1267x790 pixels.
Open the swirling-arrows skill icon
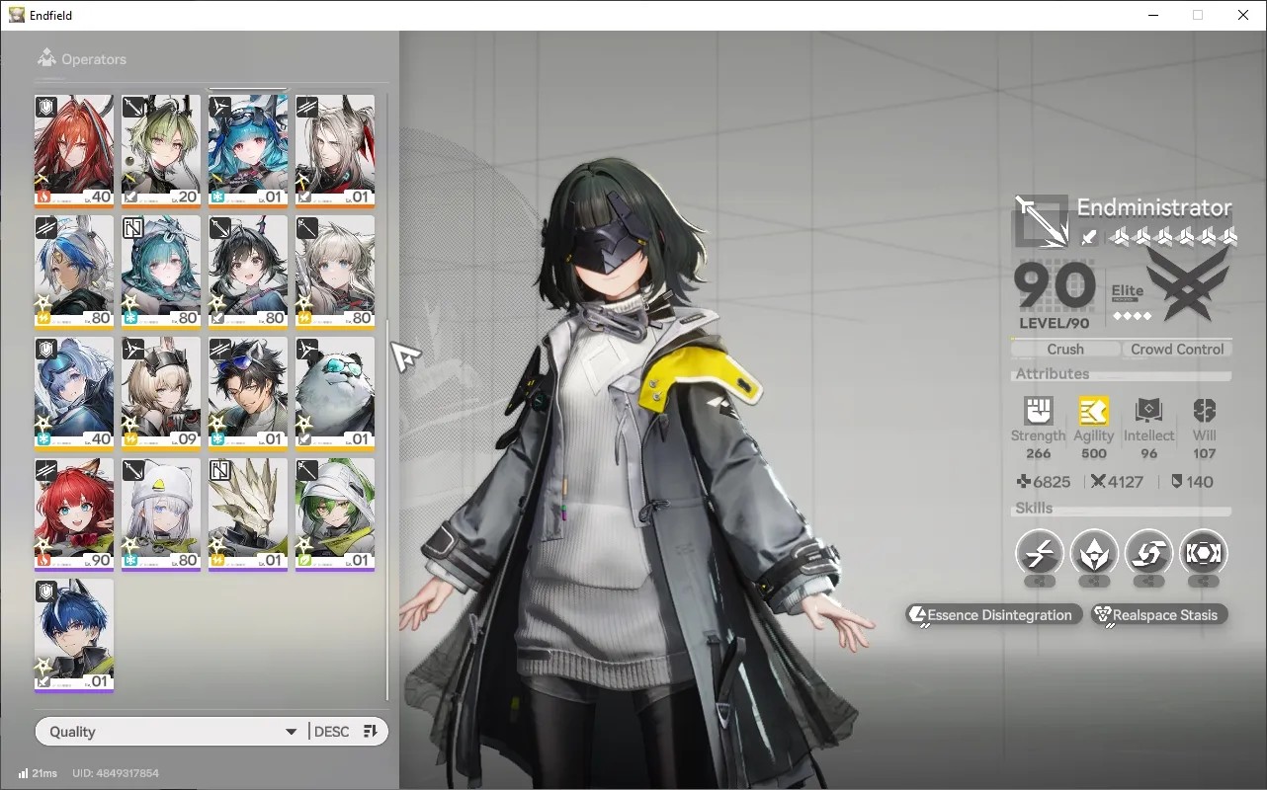coord(1148,553)
